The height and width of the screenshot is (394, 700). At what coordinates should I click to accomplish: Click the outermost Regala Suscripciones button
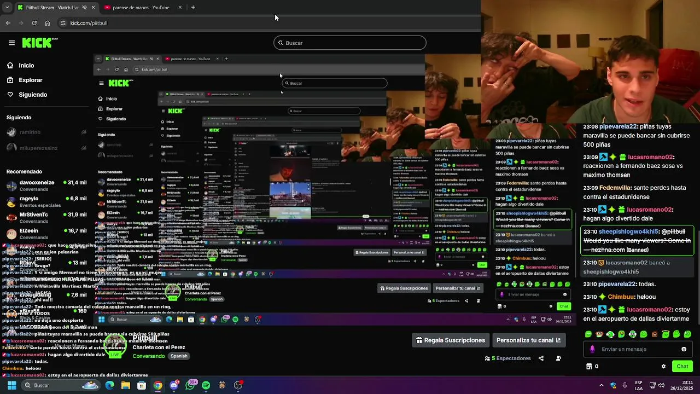point(451,340)
